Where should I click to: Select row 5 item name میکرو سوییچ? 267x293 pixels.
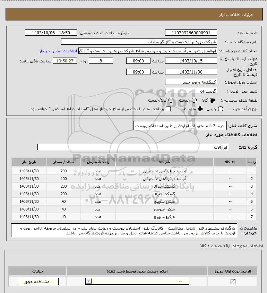coord(164,202)
